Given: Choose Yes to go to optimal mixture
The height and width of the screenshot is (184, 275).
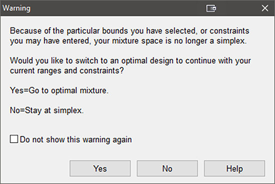Looking at the screenshot, I should (x=100, y=169).
